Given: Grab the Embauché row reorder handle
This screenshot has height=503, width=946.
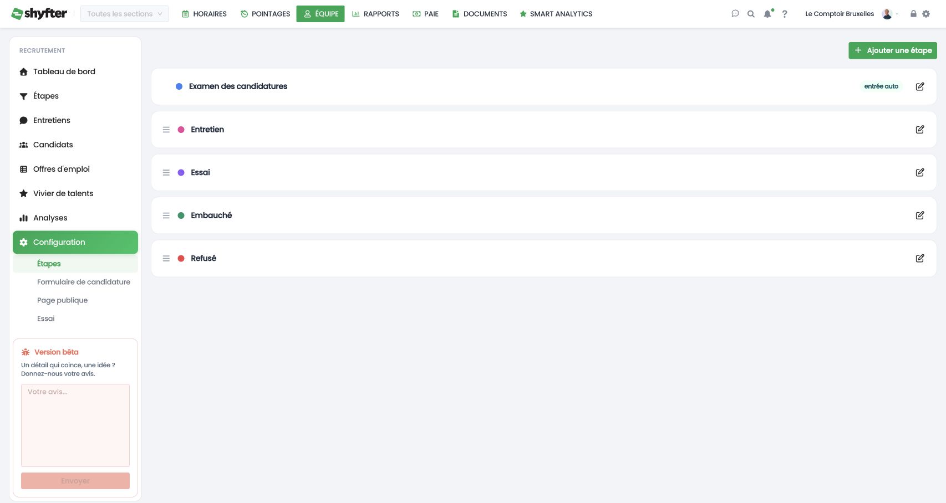Looking at the screenshot, I should point(166,215).
